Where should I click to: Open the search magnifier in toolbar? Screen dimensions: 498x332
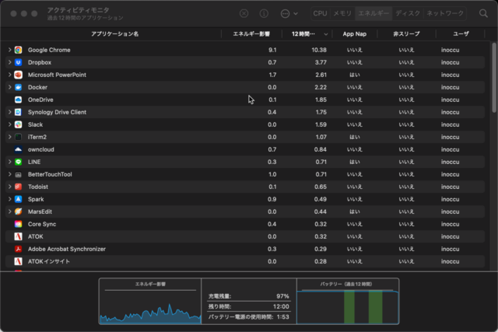(482, 13)
